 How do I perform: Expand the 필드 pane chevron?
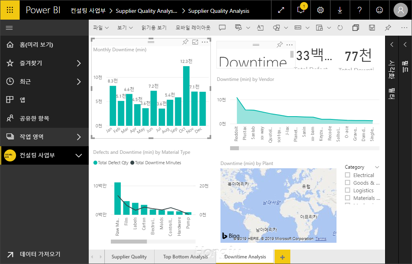click(405, 44)
